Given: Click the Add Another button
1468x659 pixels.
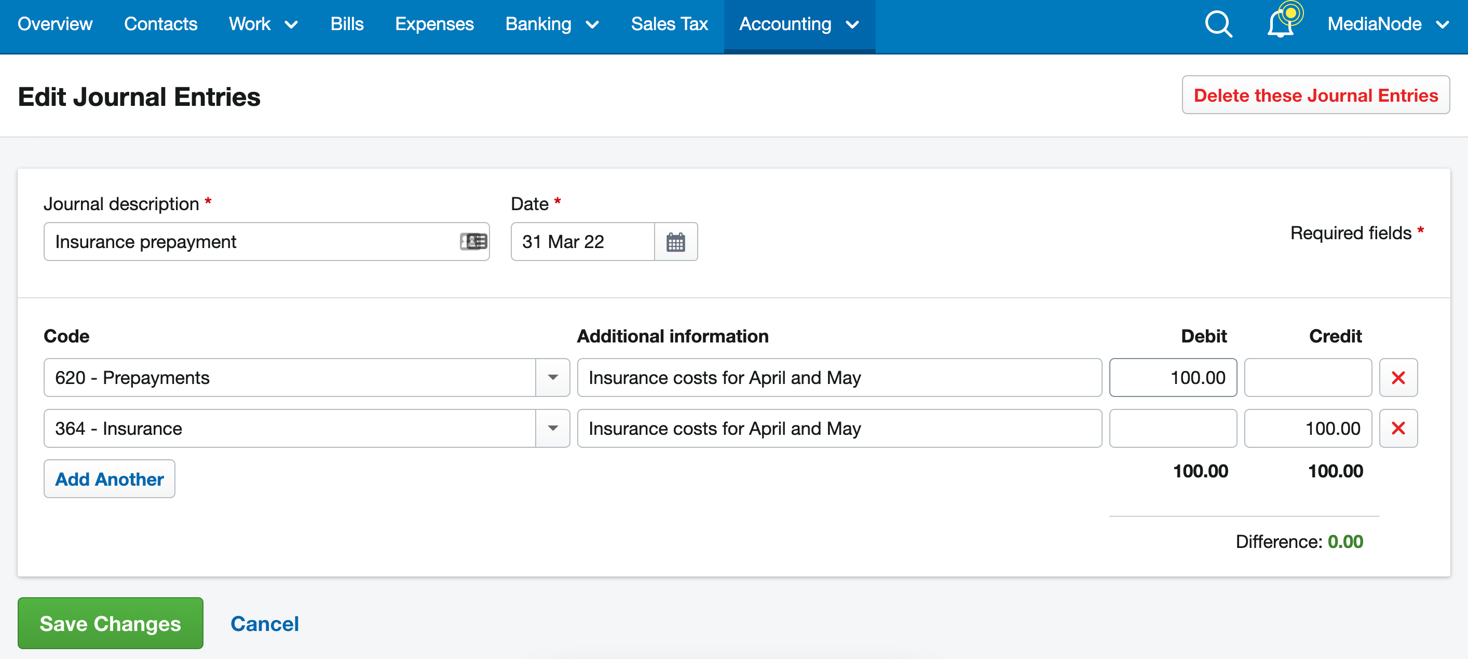Looking at the screenshot, I should coord(110,479).
